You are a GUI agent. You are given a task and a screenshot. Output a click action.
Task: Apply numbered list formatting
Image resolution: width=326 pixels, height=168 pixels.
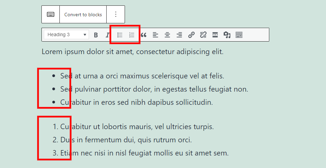[131, 35]
